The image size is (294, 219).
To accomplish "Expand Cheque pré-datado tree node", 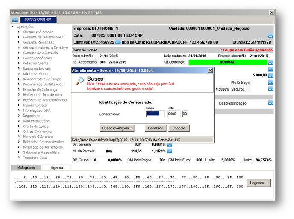I will point(19,32).
